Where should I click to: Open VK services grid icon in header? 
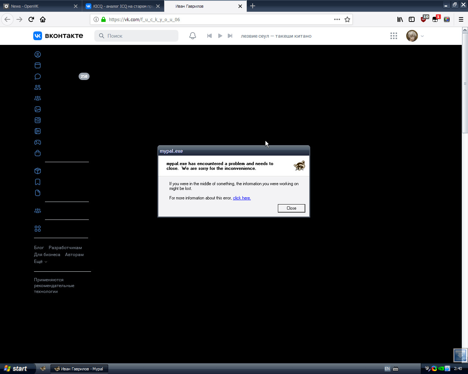click(x=394, y=36)
